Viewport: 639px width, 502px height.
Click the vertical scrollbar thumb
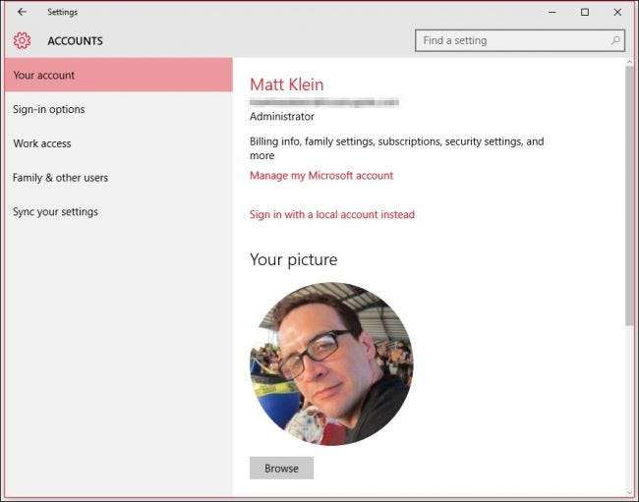(x=629, y=195)
